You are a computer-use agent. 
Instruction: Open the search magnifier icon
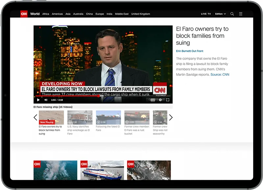point(232,14)
